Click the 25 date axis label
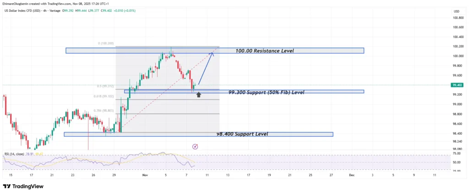 (x=311, y=175)
